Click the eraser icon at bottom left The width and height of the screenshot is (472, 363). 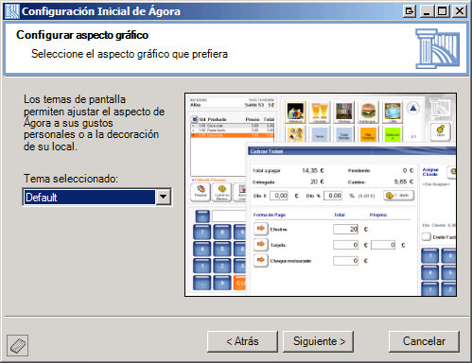pyautogui.click(x=18, y=346)
